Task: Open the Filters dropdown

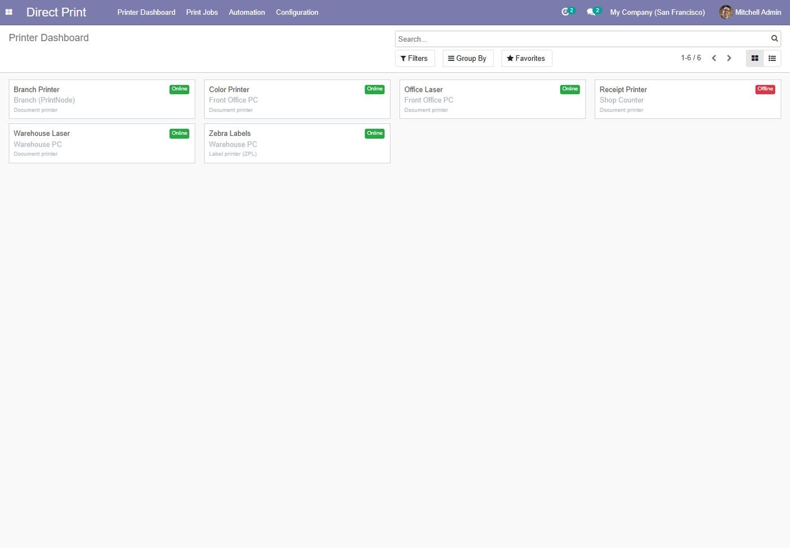Action: click(414, 58)
